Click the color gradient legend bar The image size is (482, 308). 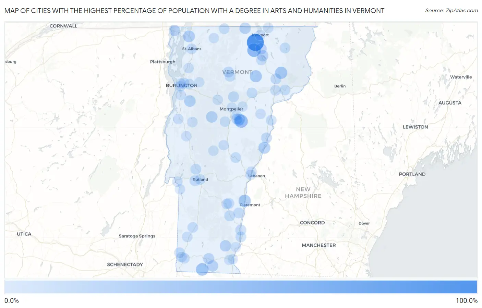pos(241,287)
